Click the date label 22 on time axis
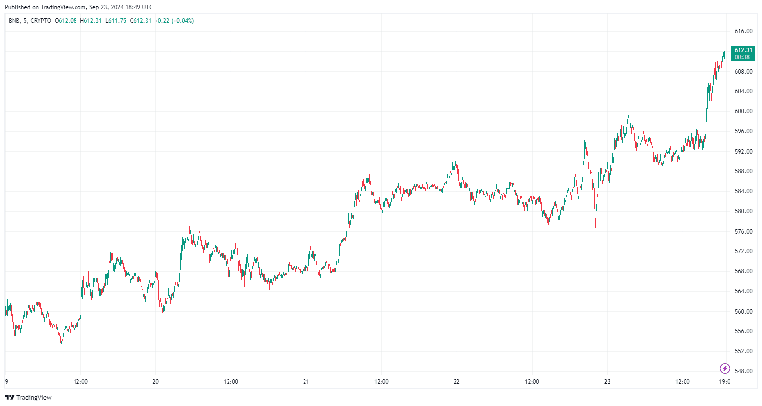The image size is (762, 406). (457, 382)
